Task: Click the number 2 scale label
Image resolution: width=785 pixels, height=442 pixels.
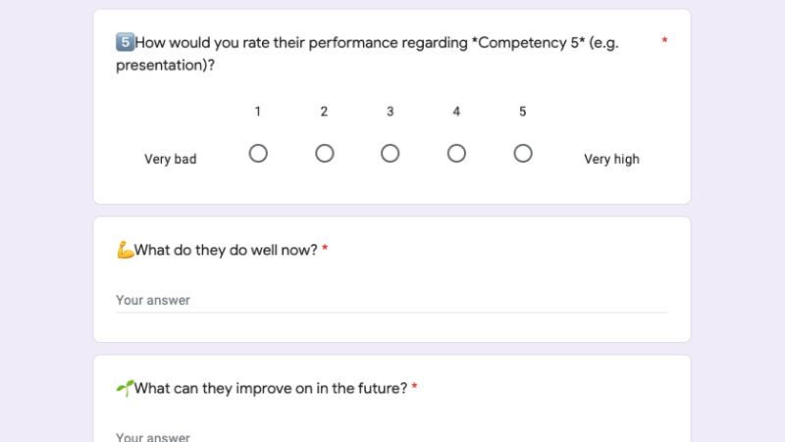Action: 324,112
